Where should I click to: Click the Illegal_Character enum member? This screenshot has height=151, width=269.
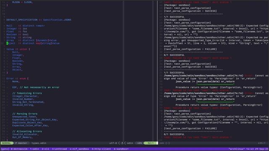pyautogui.click(x=25, y=96)
